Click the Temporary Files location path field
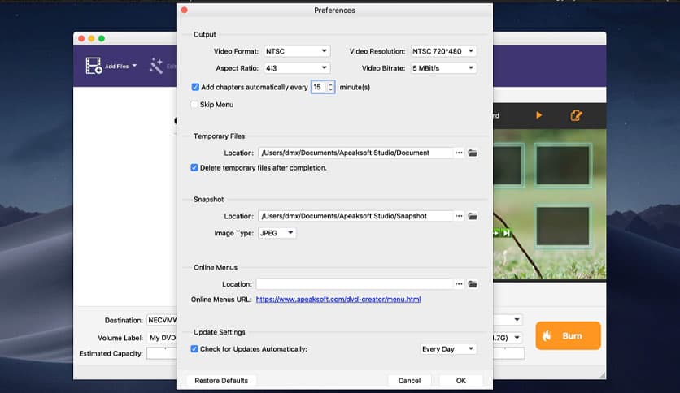The width and height of the screenshot is (680, 393). [x=355, y=153]
